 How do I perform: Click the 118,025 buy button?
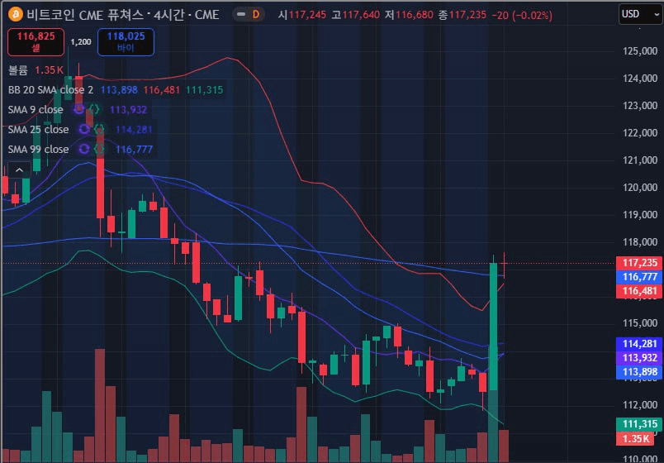126,42
